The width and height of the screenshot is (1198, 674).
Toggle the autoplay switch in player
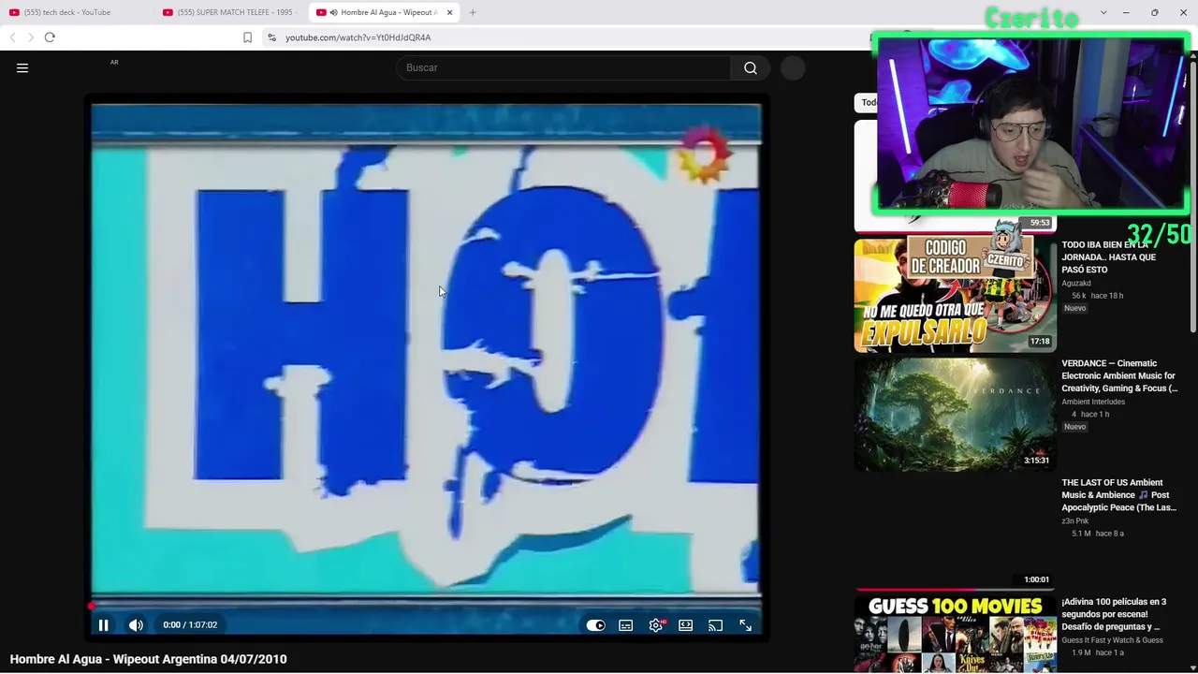pos(595,625)
